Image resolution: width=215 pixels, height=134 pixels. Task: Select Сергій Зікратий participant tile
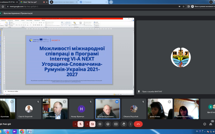click(x=29, y=109)
